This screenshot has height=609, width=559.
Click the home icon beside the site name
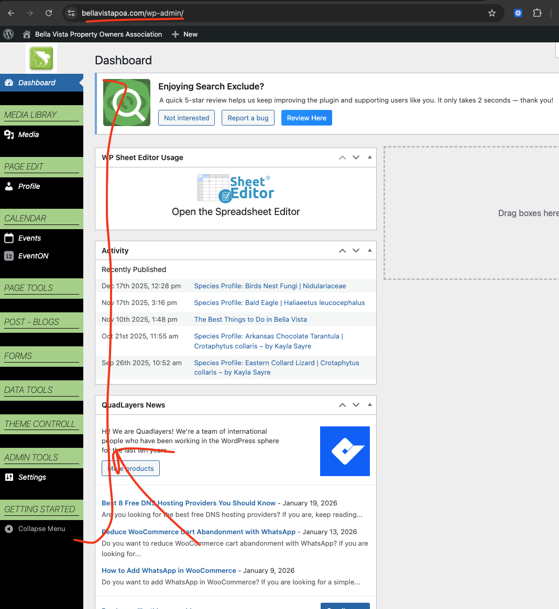(27, 35)
